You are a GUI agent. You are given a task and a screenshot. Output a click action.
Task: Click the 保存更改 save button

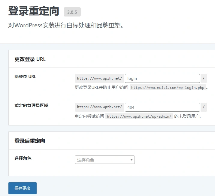click(23, 188)
